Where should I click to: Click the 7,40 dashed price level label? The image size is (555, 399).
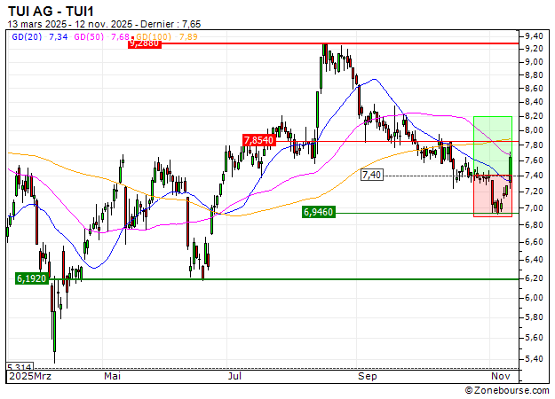coord(372,176)
